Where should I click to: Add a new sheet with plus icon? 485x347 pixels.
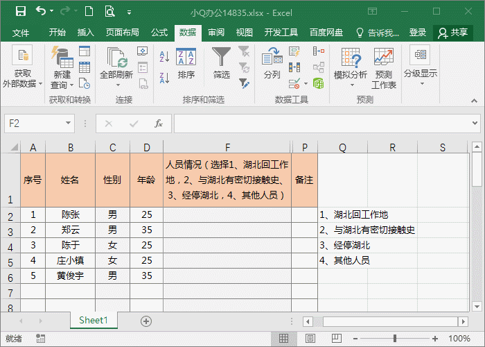(145, 321)
